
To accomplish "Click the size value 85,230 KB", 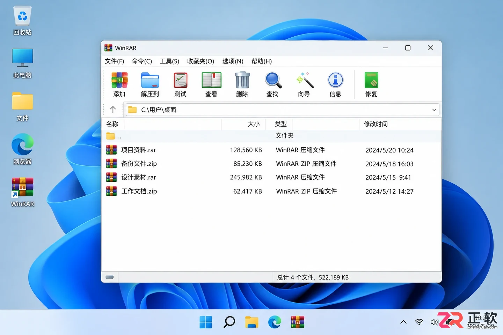I will (248, 164).
